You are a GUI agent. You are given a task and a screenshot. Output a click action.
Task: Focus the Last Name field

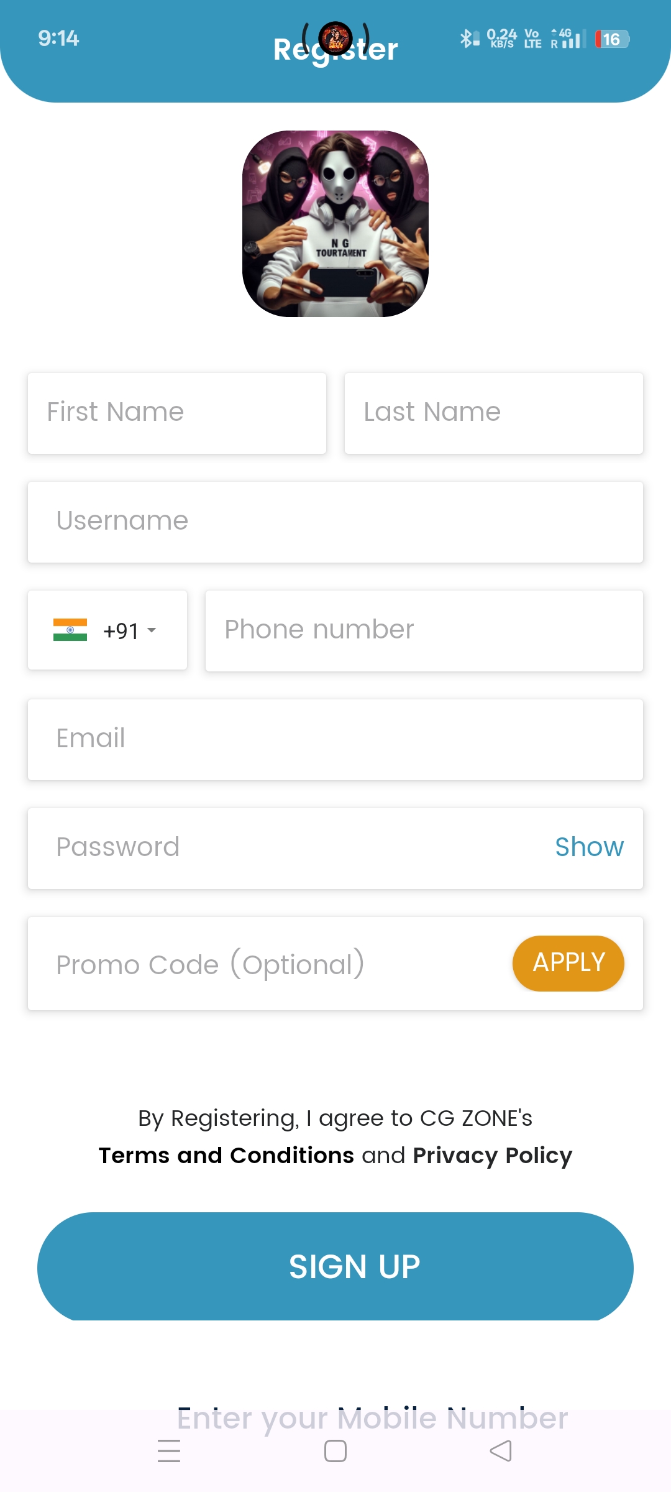494,413
